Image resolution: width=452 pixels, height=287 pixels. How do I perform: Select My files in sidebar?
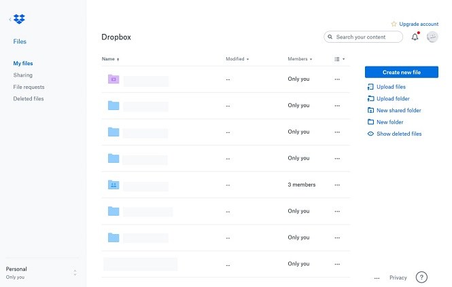(x=23, y=63)
